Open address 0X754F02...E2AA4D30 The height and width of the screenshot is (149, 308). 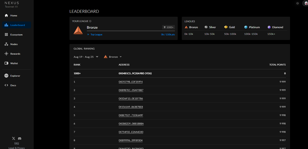(x=131, y=132)
